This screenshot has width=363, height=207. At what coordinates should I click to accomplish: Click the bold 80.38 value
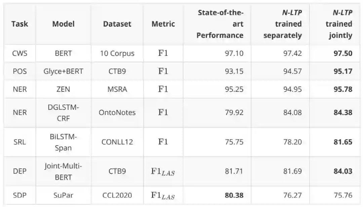[x=234, y=195]
